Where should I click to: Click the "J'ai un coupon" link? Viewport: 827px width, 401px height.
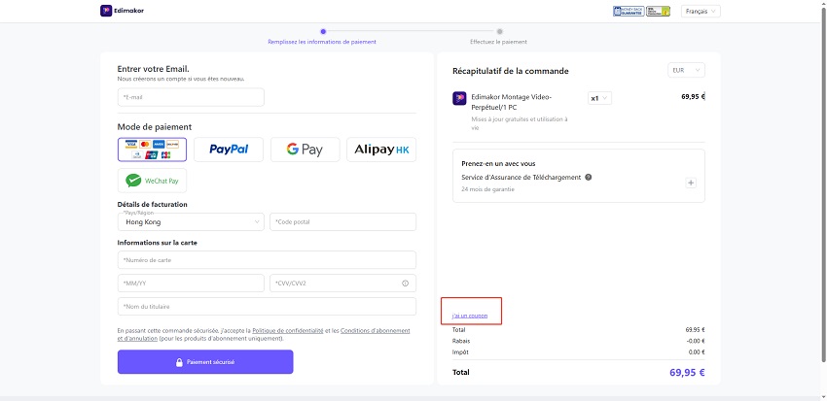tap(470, 317)
